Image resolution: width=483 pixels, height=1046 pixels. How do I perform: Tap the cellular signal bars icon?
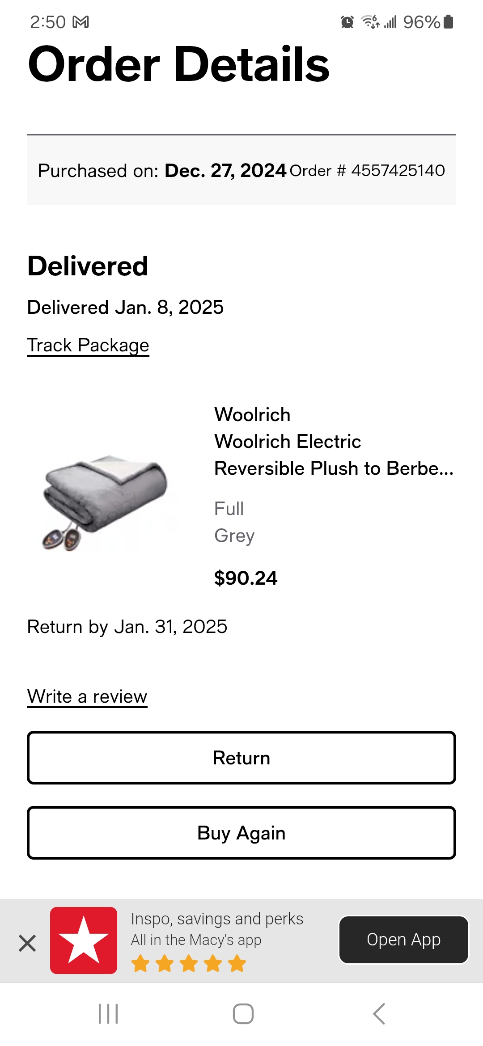pyautogui.click(x=390, y=21)
